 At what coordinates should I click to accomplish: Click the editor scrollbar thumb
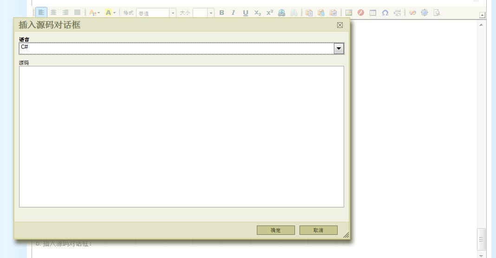(x=481, y=239)
